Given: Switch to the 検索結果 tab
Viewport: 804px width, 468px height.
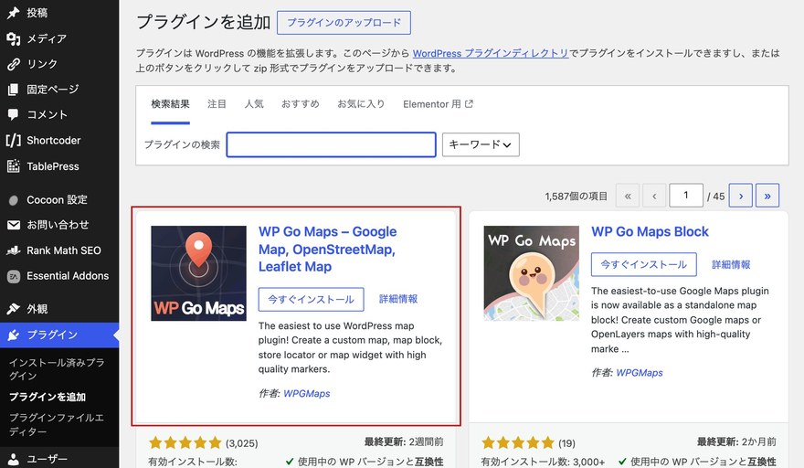Looking at the screenshot, I should [x=170, y=104].
